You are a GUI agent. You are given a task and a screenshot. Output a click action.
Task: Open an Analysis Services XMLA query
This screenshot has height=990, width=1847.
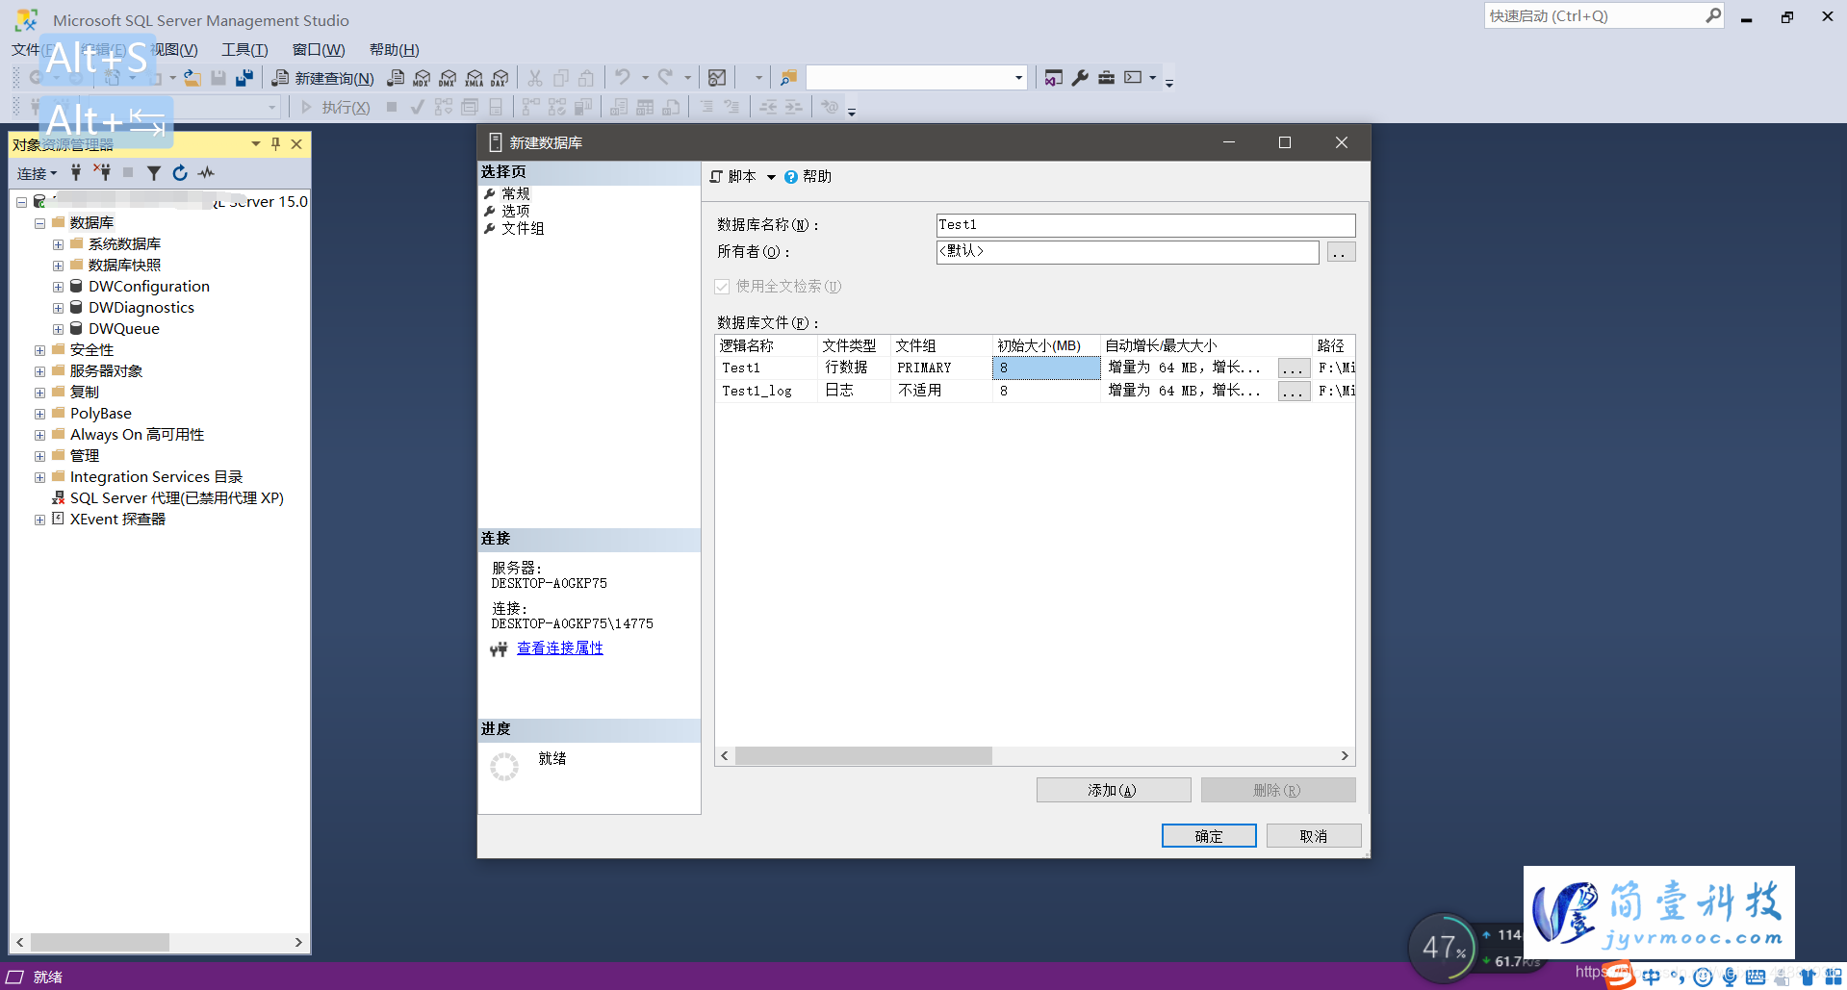[474, 78]
